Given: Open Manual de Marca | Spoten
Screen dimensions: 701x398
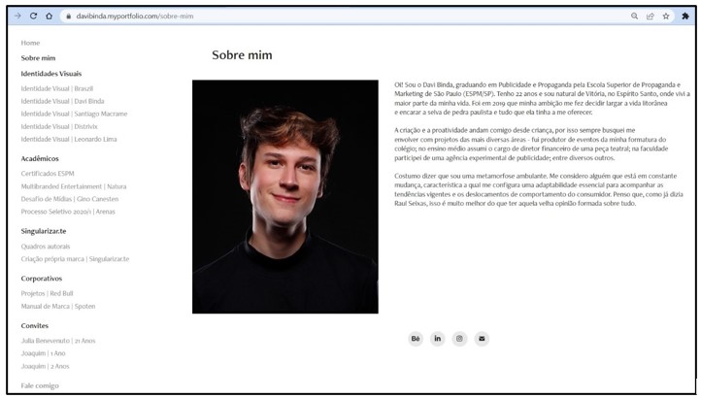Looking at the screenshot, I should [x=58, y=306].
